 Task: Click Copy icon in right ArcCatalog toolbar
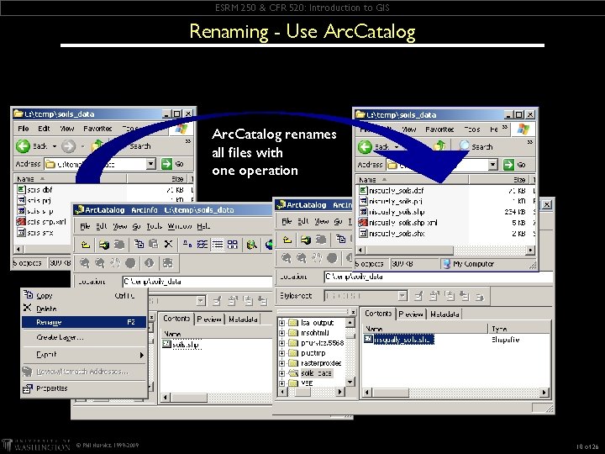[x=340, y=240]
